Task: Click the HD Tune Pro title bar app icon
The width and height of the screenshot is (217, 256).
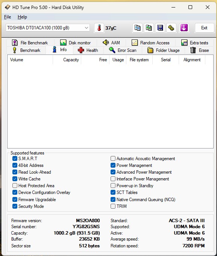Action: click(x=8, y=8)
